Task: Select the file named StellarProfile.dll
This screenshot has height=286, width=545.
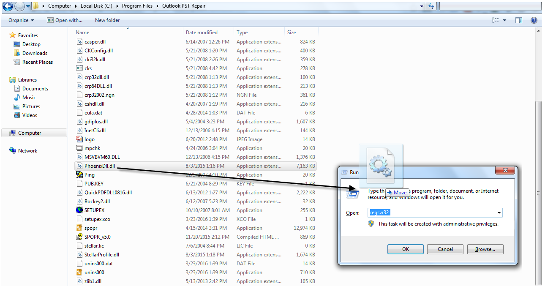Action: (x=102, y=255)
